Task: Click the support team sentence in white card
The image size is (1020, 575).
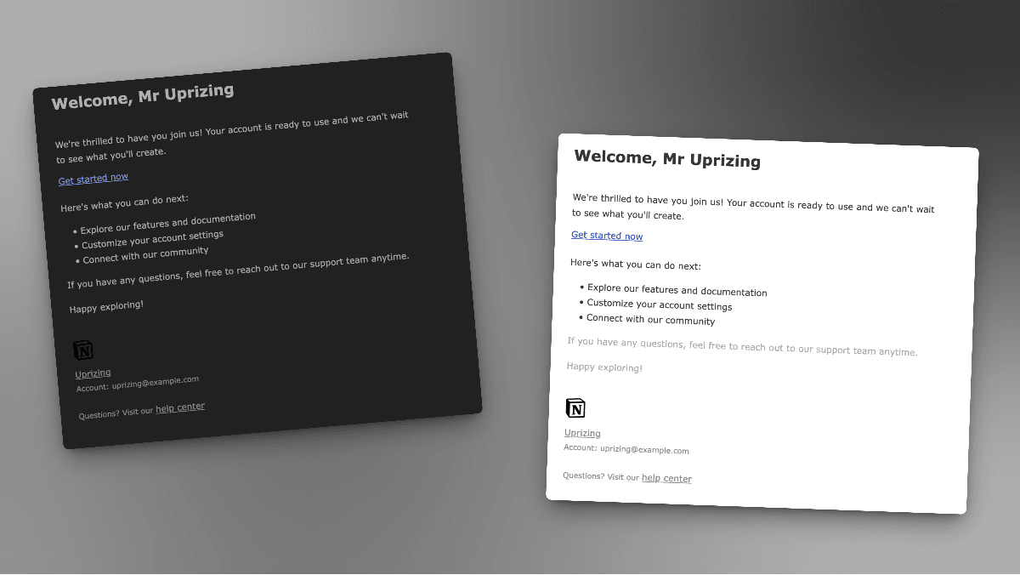Action: (742, 348)
